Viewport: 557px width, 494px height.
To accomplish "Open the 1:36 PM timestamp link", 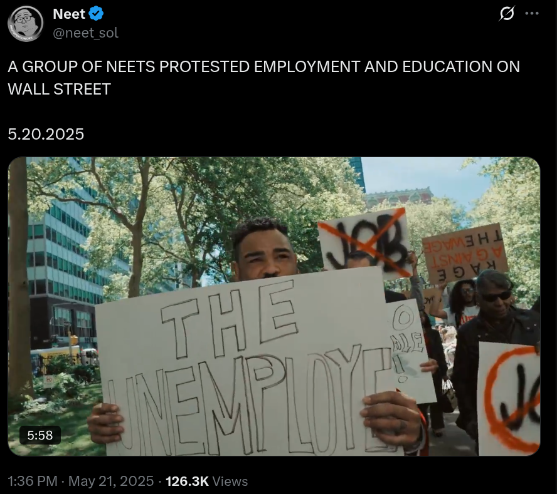I will pyautogui.click(x=33, y=481).
